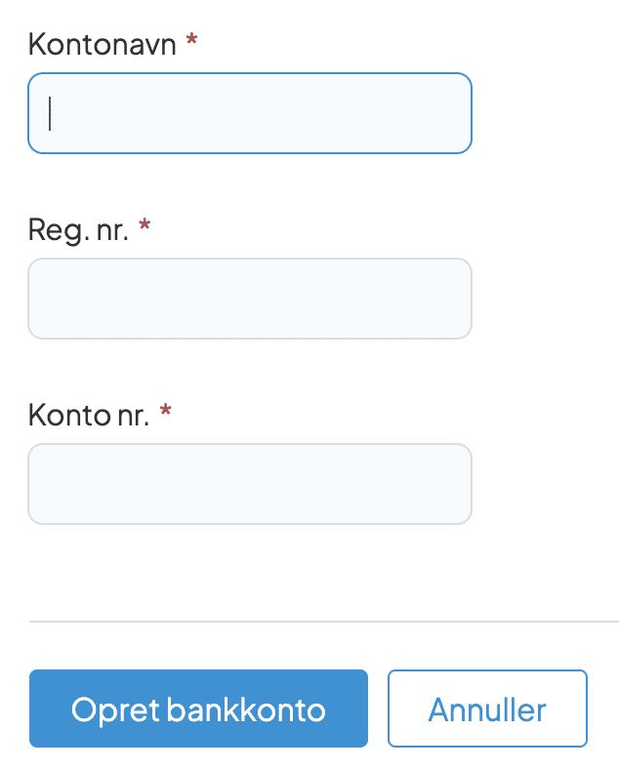The height and width of the screenshot is (769, 619).
Task: Click the Konto nr. label text
Action: tap(89, 416)
